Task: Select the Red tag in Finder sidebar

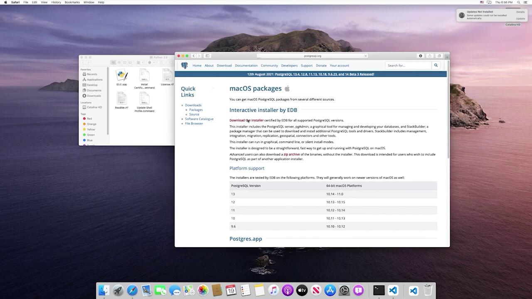Action: tap(89, 119)
